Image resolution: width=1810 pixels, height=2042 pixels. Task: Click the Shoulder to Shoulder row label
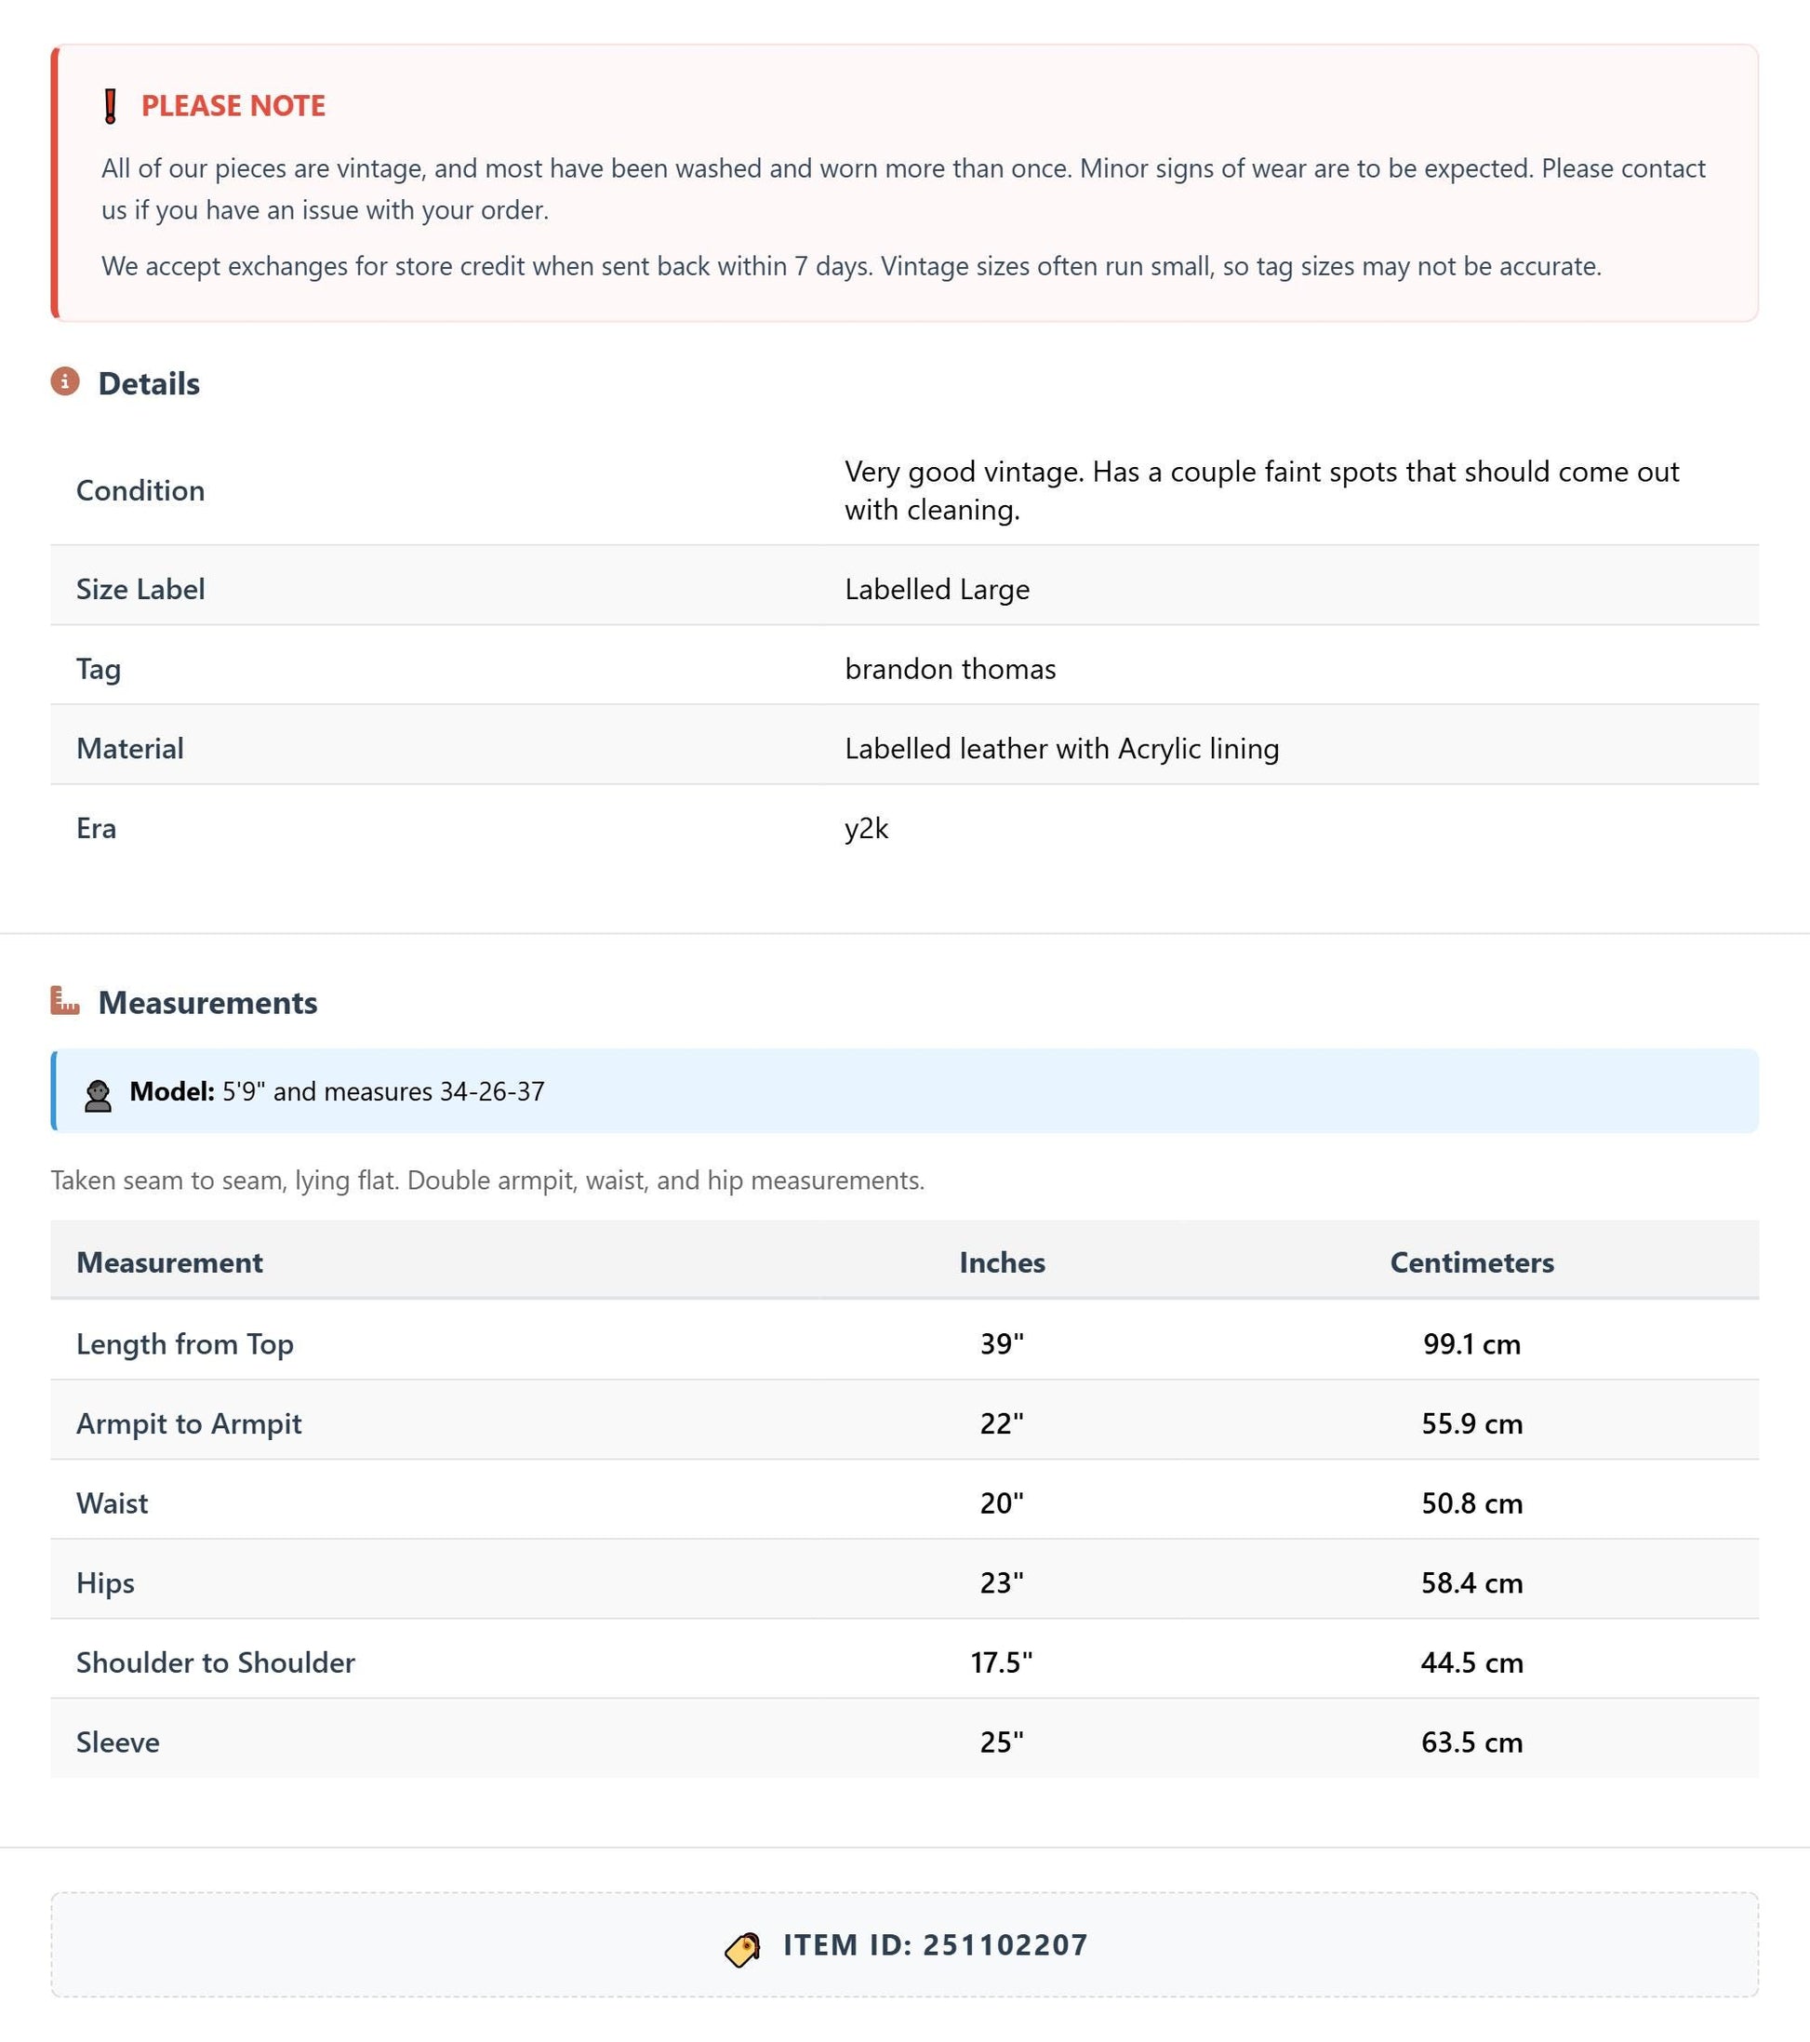(216, 1662)
